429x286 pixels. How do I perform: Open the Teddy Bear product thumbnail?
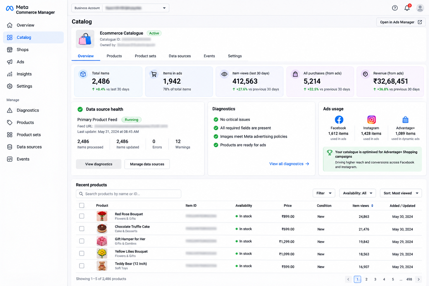(102, 266)
